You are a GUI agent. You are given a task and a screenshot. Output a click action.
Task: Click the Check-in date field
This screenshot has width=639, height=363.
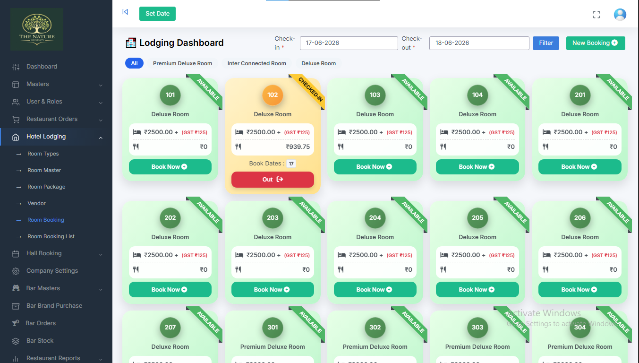coord(349,43)
